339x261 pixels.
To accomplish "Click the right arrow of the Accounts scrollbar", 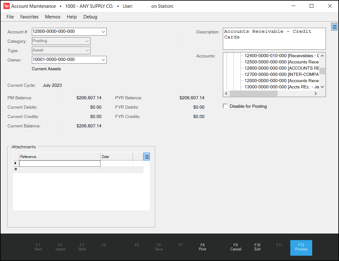I will (x=316, y=93).
